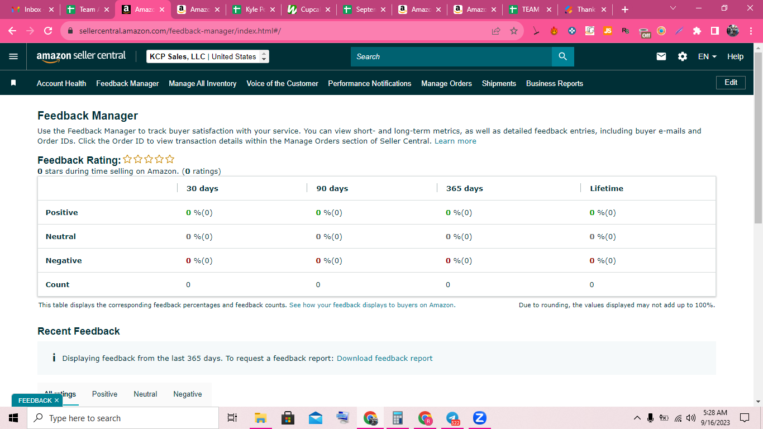The width and height of the screenshot is (763, 429).
Task: Click the extension icon labeled Off
Action: [x=645, y=32]
